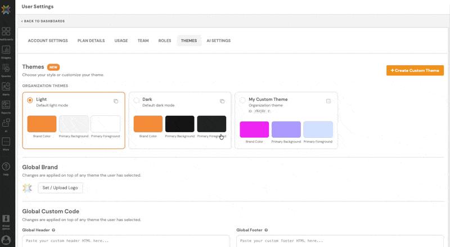Click into the Global Header HTML field
The width and height of the screenshot is (450, 247).
(x=125, y=241)
